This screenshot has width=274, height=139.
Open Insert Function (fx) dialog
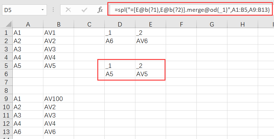[x=100, y=10]
